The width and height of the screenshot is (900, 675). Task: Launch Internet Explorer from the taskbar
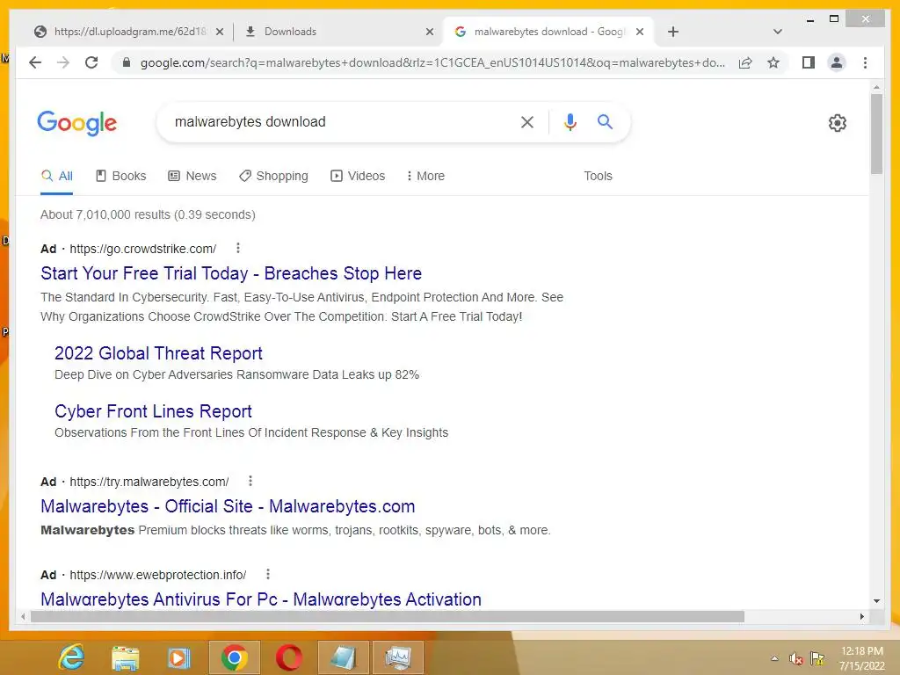(71, 657)
